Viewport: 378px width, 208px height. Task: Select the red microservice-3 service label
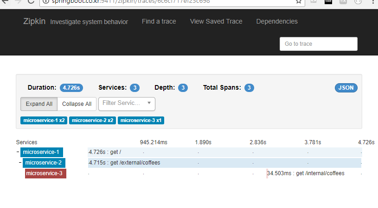(45, 173)
